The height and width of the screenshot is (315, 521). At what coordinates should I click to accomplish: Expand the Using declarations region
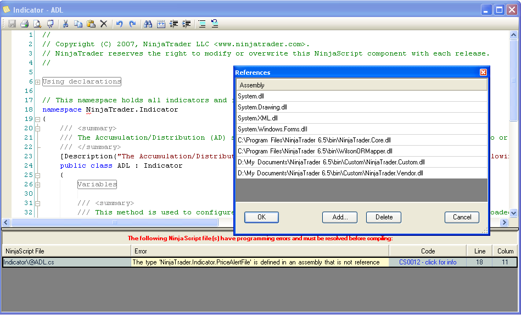point(37,82)
